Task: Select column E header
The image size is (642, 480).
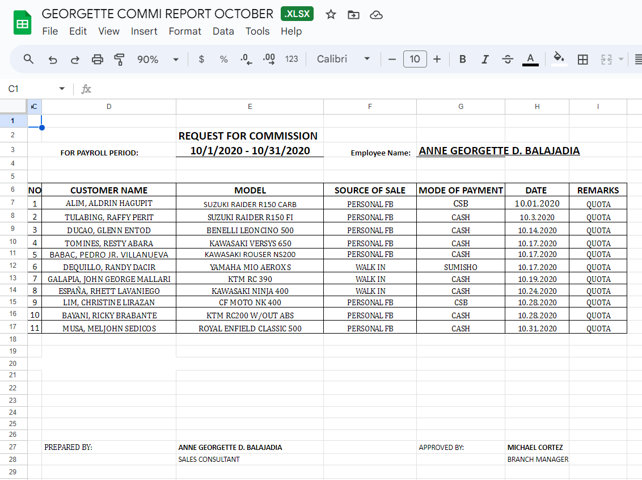Action: tap(250, 107)
